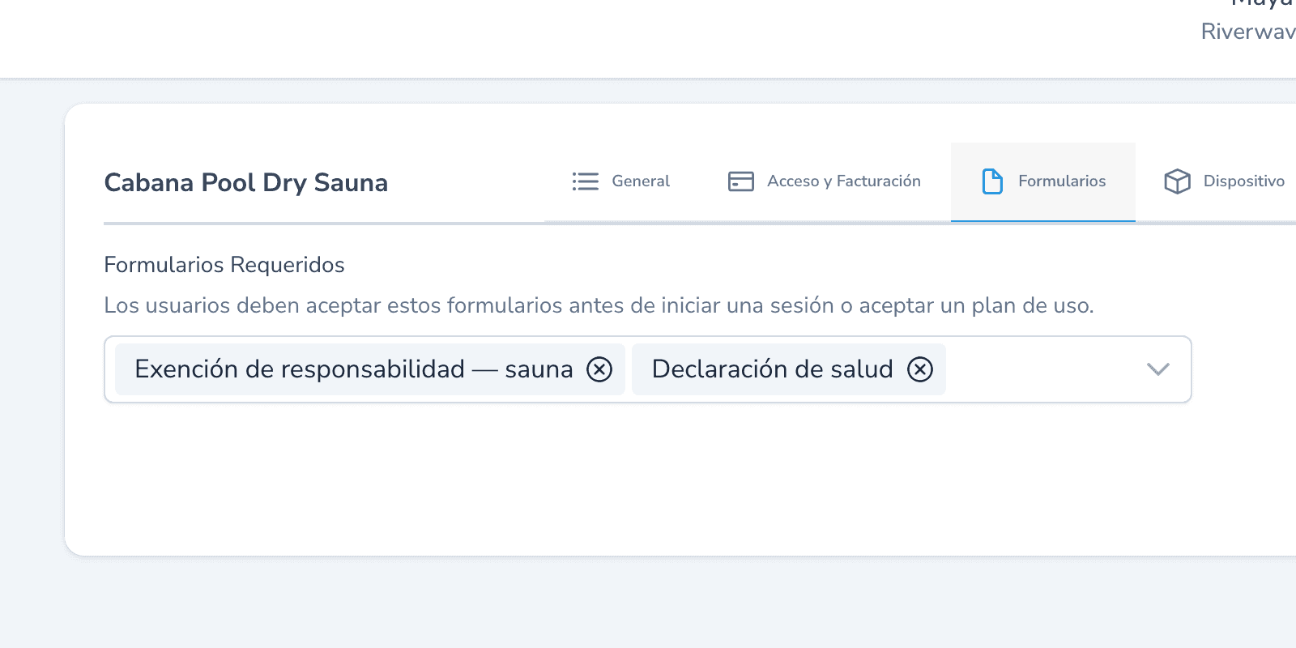Expand the required forms dropdown chevron
1296x648 pixels.
pyautogui.click(x=1158, y=369)
